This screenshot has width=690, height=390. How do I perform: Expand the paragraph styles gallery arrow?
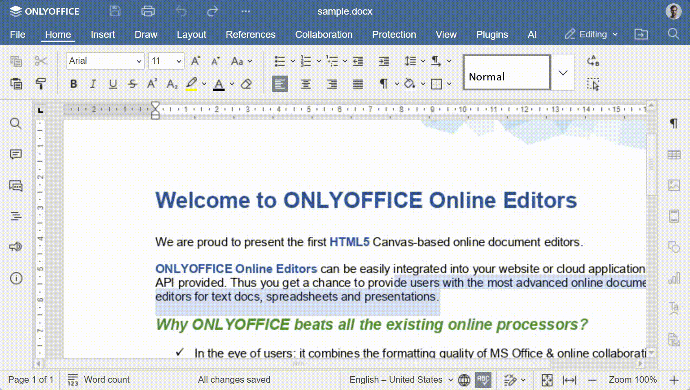563,73
